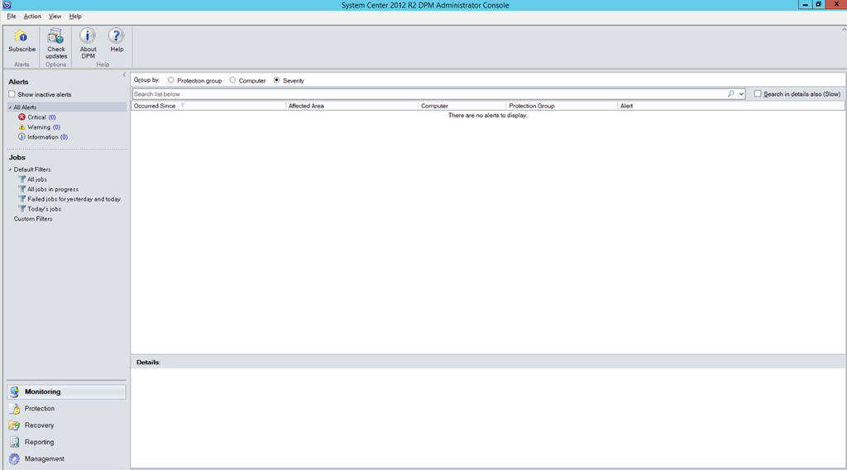
Task: Collapse the Default Filters tree node
Action: pyautogui.click(x=10, y=169)
